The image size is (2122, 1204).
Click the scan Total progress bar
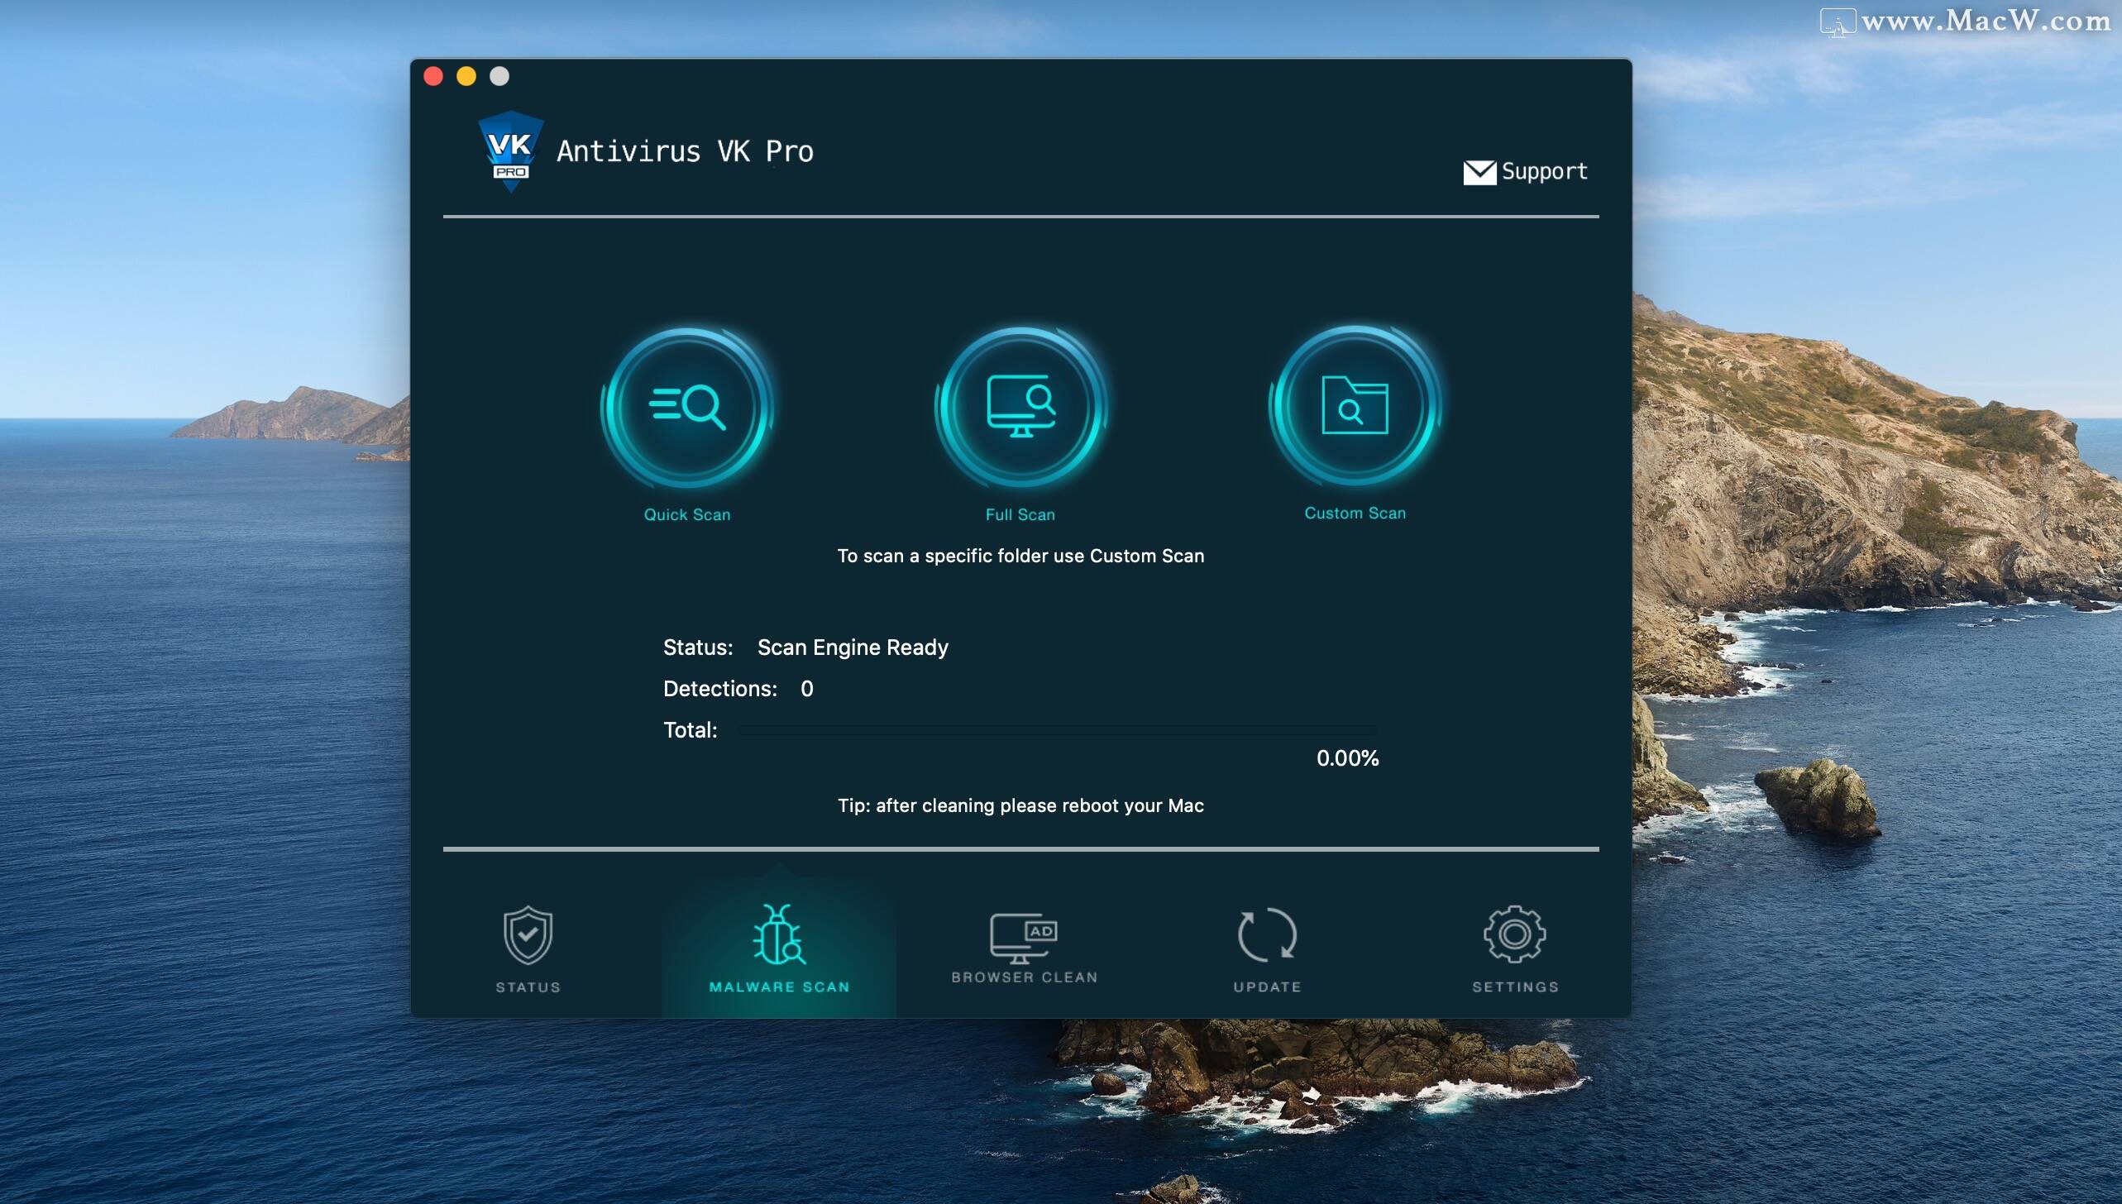1058,730
